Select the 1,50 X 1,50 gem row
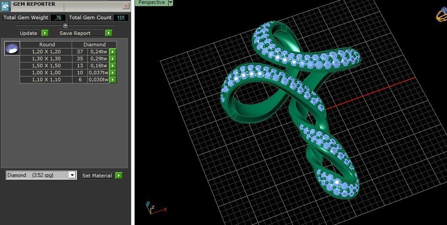 (68, 66)
